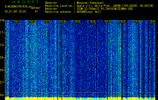Click the 1.1 kHz axis tick label

click(2, 32)
